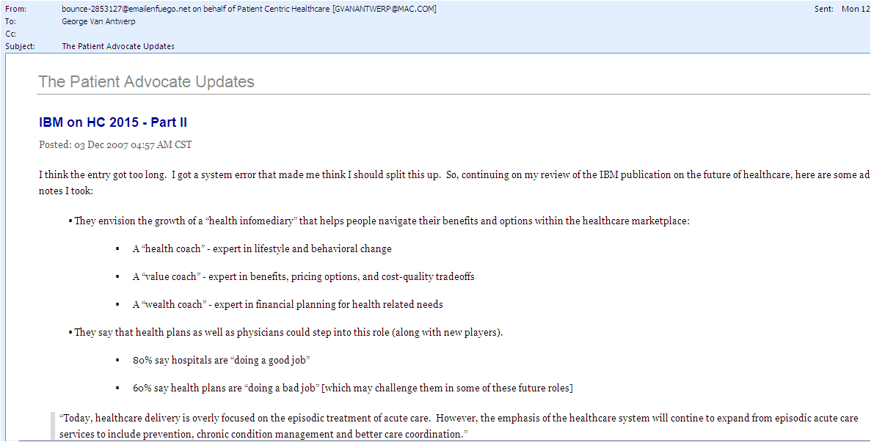
Task: Click the "To:" header label
Action: [11, 21]
